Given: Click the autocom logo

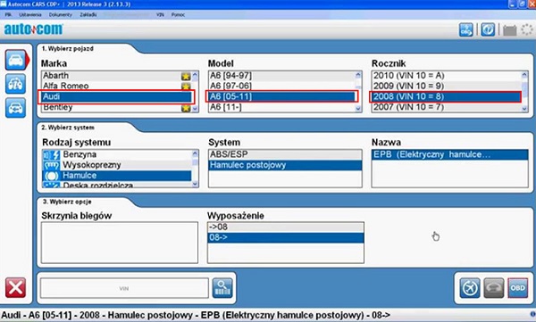Looking at the screenshot, I should click(33, 29).
